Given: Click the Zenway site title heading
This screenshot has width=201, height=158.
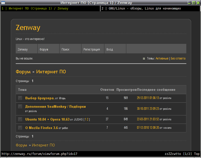Looking at the screenshot, I should click(x=28, y=27).
